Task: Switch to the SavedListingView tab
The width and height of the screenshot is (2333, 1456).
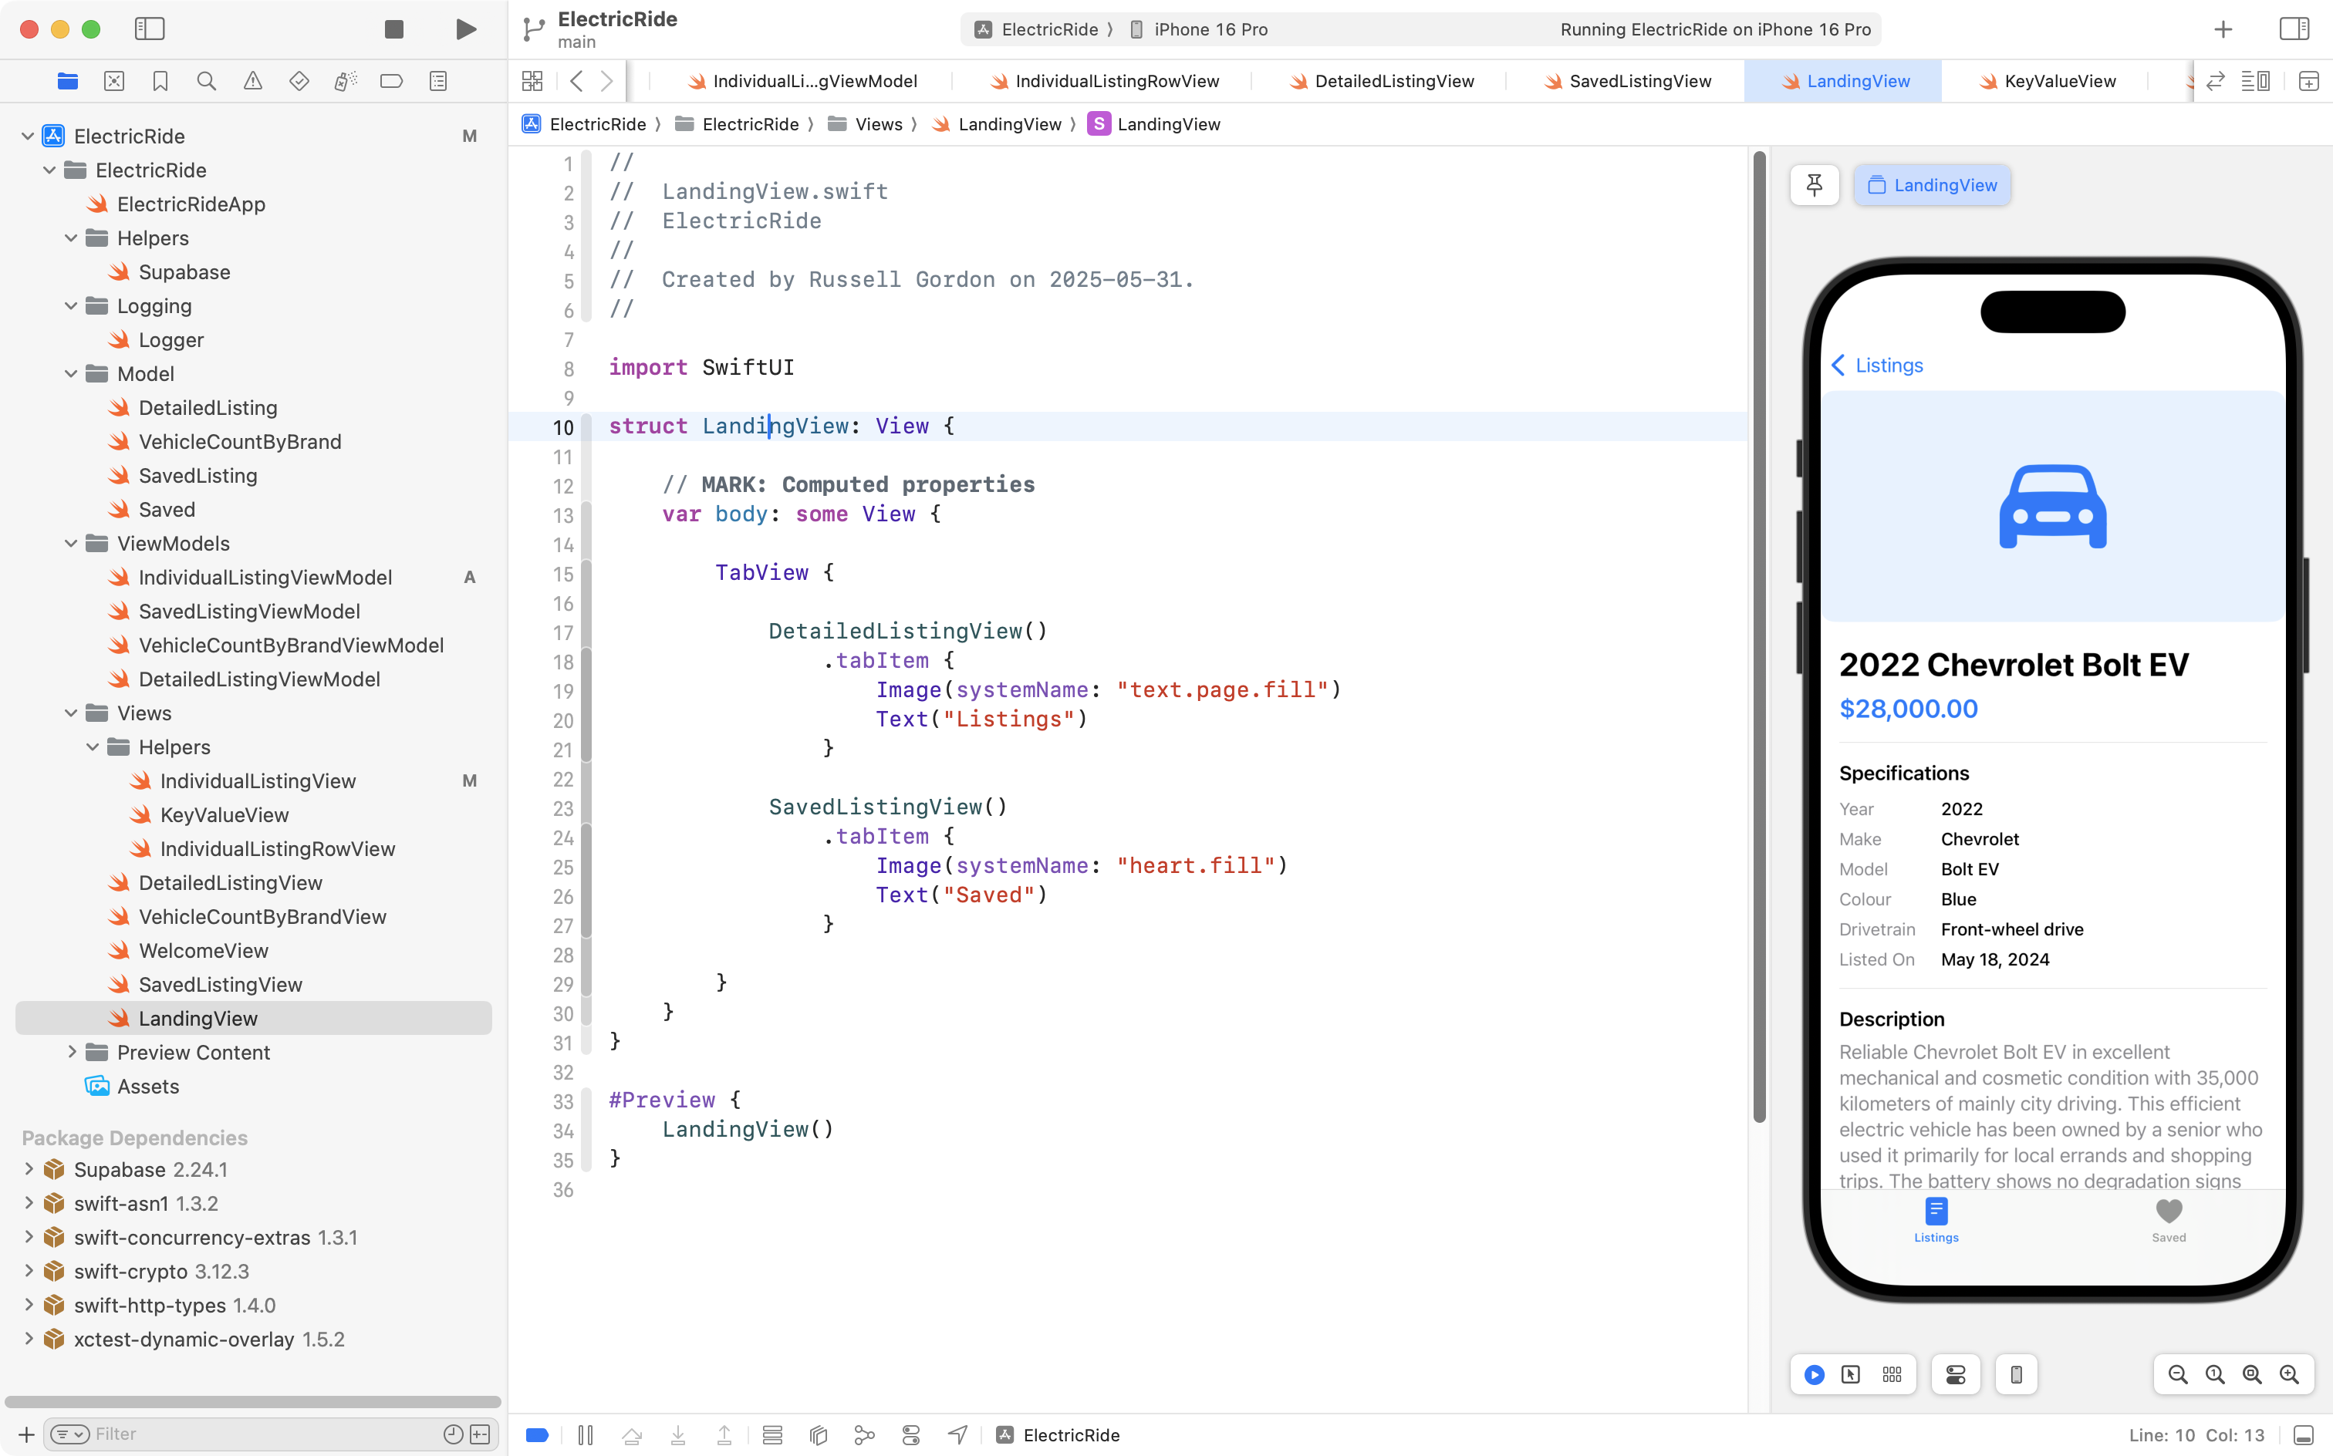Action: (x=1639, y=81)
